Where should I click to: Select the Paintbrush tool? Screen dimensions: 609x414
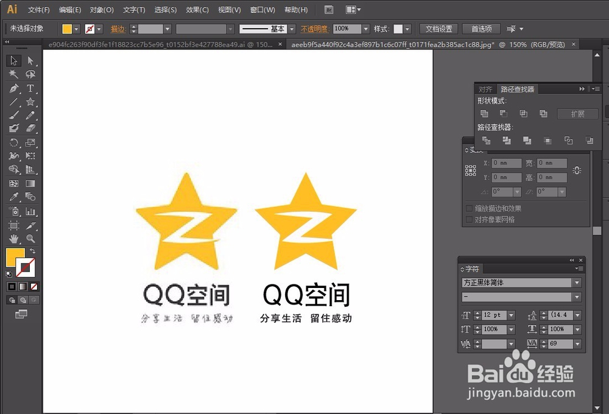point(13,115)
